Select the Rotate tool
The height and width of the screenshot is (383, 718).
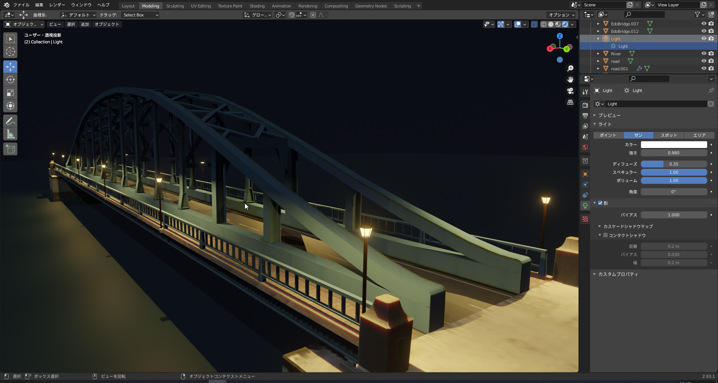pyautogui.click(x=10, y=80)
